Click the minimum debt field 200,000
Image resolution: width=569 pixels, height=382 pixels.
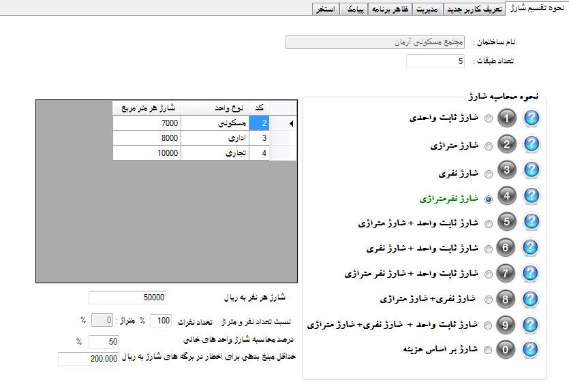coord(88,359)
